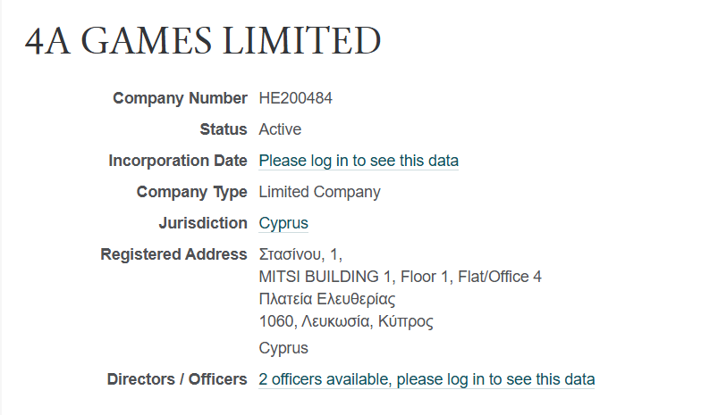Click the MITSI BUILDING 1 text
Screen dimensions: 701x415
tap(325, 277)
